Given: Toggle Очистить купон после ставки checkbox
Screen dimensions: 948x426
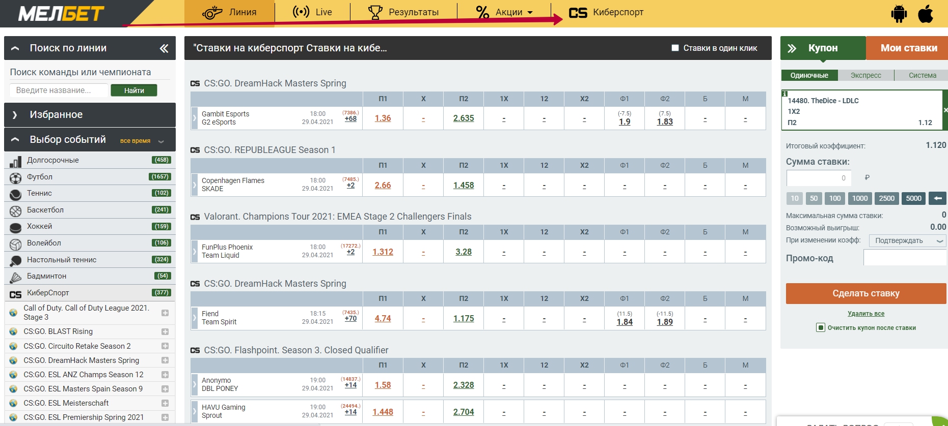Looking at the screenshot, I should 821,327.
